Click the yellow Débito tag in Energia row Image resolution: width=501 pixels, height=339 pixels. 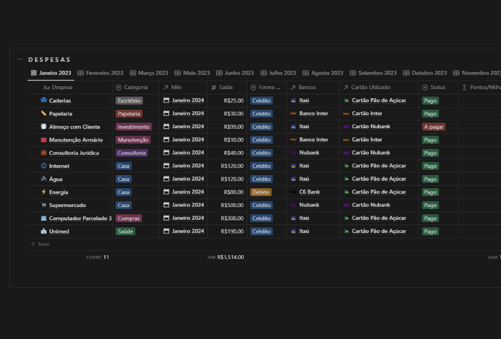tap(261, 192)
